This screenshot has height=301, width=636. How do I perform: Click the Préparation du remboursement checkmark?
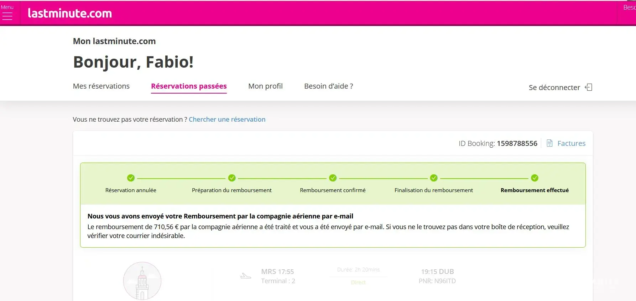coord(232,178)
